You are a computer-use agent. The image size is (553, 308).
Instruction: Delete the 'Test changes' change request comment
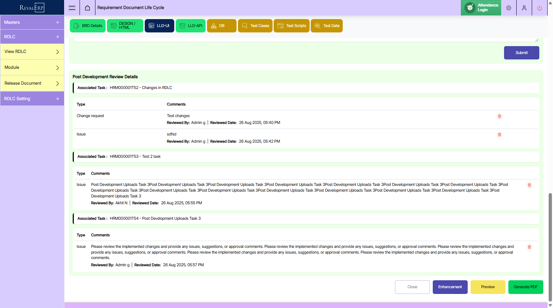pos(499,116)
